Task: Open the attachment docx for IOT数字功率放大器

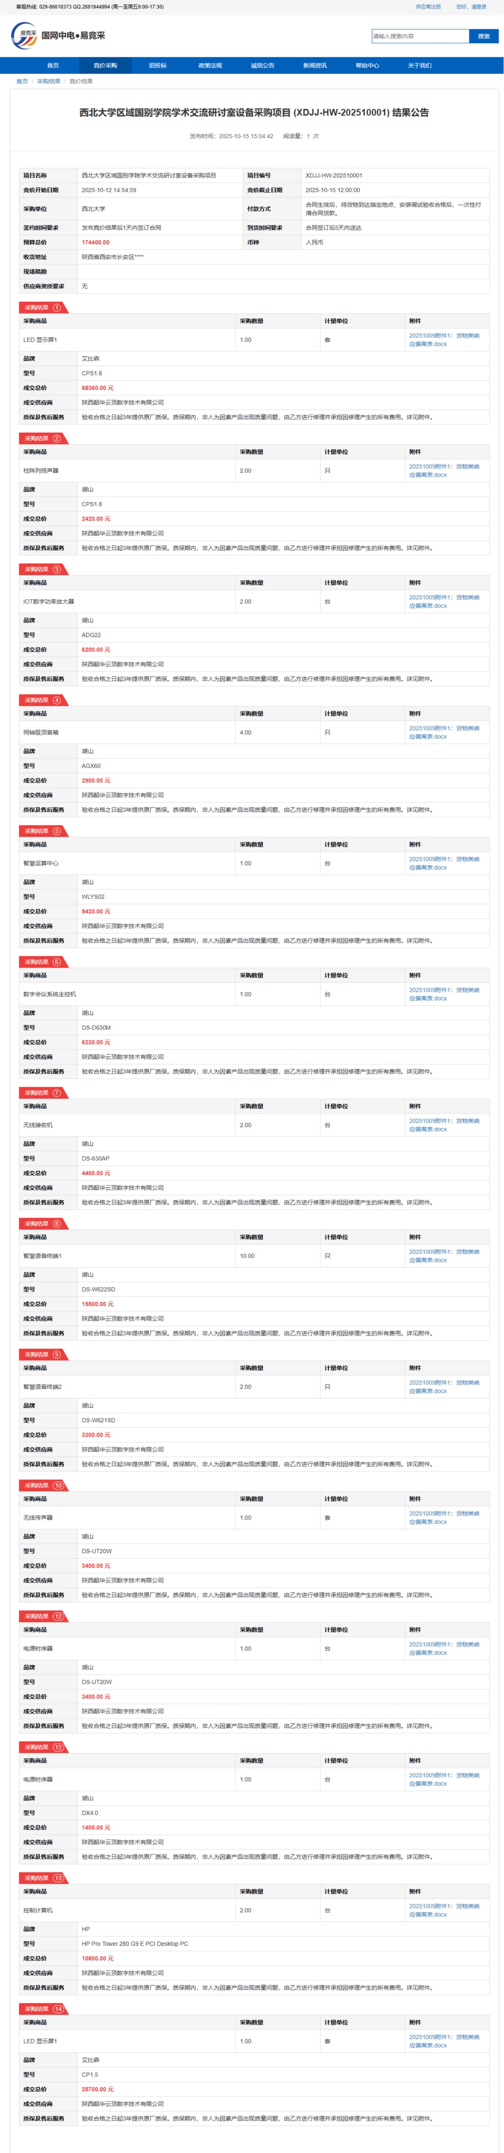Action: pos(444,602)
